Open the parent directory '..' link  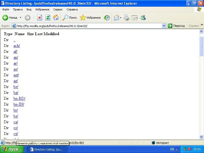[x=15, y=40]
